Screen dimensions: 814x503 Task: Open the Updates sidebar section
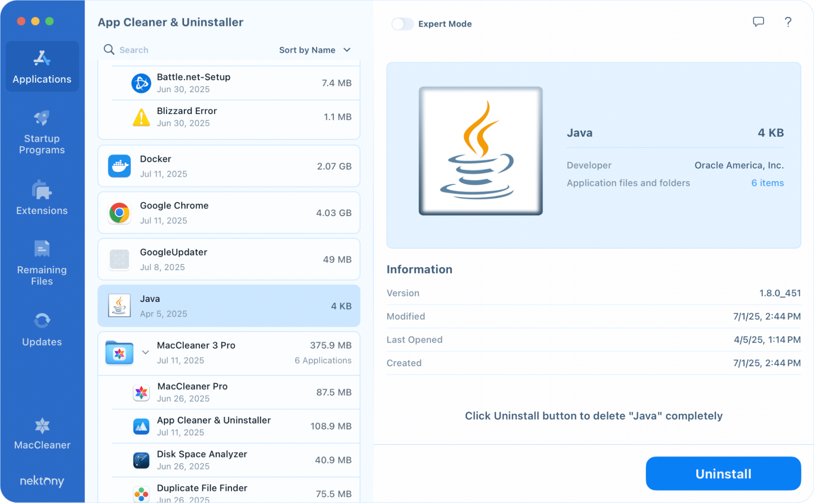42,330
